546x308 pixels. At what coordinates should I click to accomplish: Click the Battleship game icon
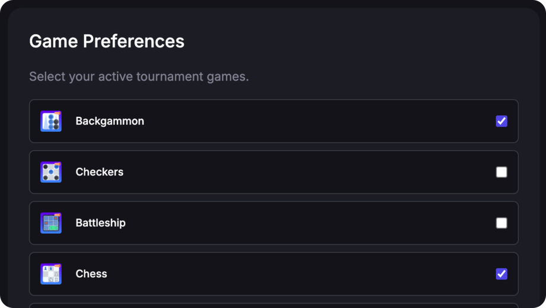(x=51, y=223)
